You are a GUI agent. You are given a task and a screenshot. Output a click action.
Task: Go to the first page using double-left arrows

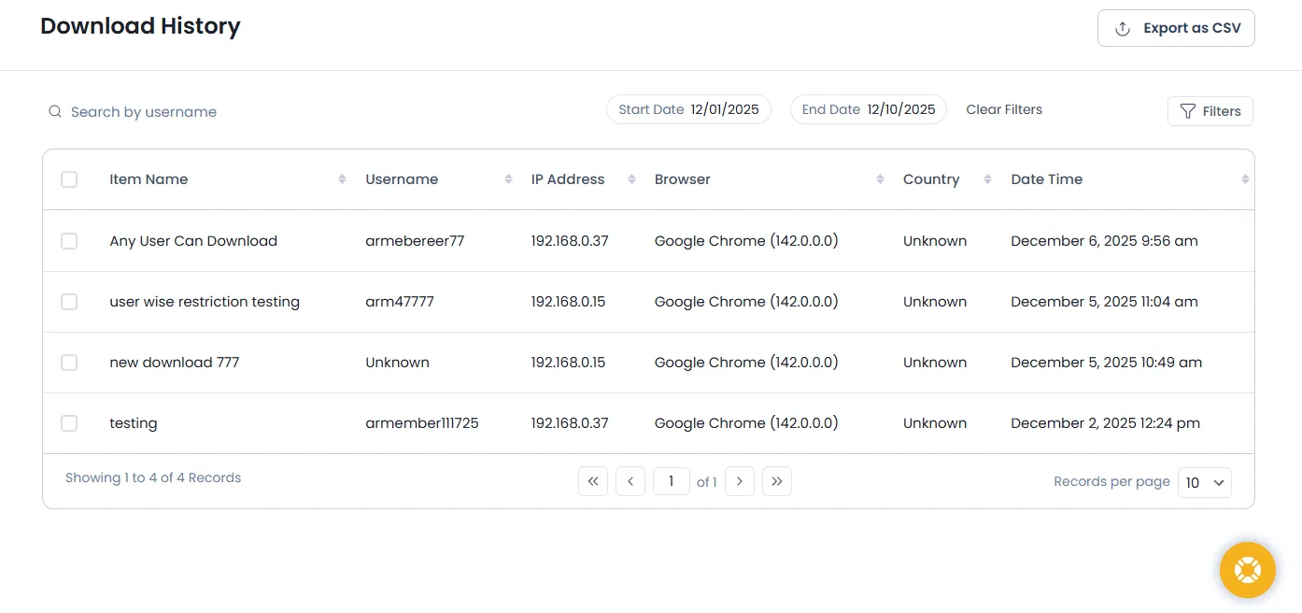[x=593, y=482]
